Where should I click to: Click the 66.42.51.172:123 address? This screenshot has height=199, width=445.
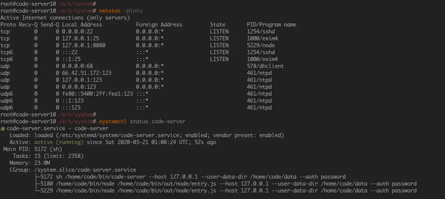pos(87,73)
